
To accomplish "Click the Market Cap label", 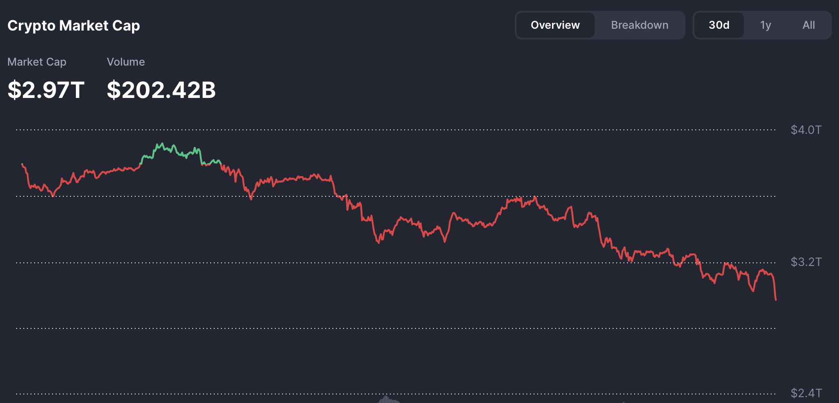I will coord(37,62).
